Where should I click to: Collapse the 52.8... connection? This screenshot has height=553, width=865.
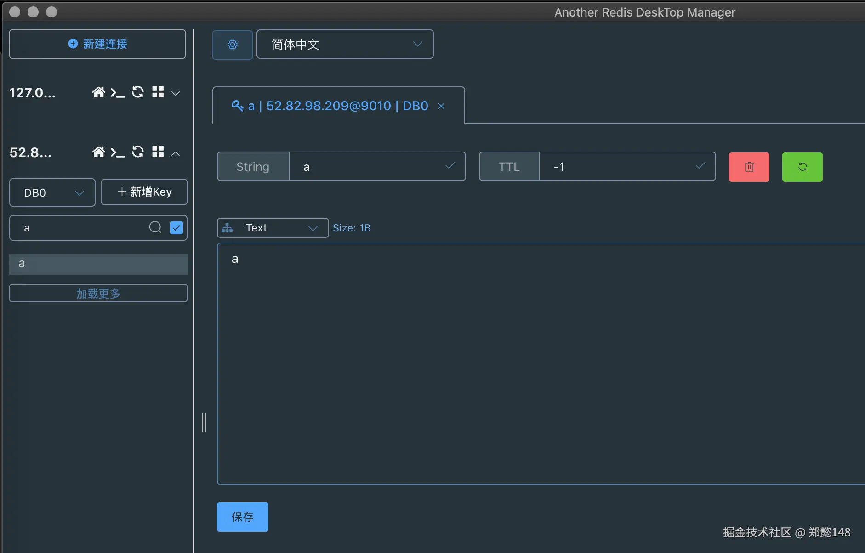pos(176,153)
